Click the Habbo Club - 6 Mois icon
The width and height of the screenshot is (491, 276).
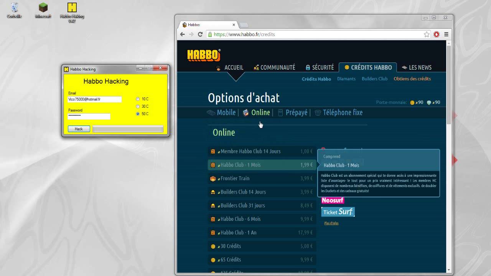(x=213, y=219)
